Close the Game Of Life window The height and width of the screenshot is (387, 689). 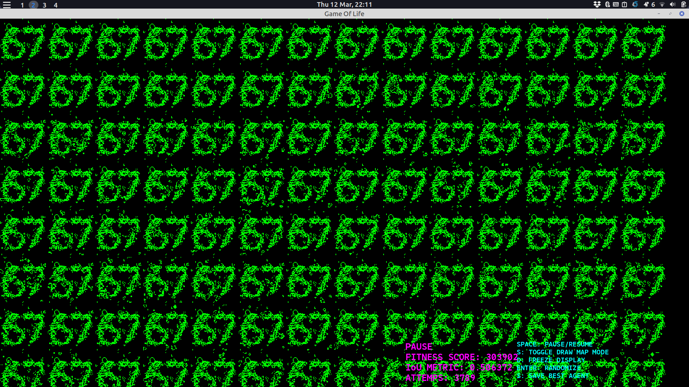[682, 14]
